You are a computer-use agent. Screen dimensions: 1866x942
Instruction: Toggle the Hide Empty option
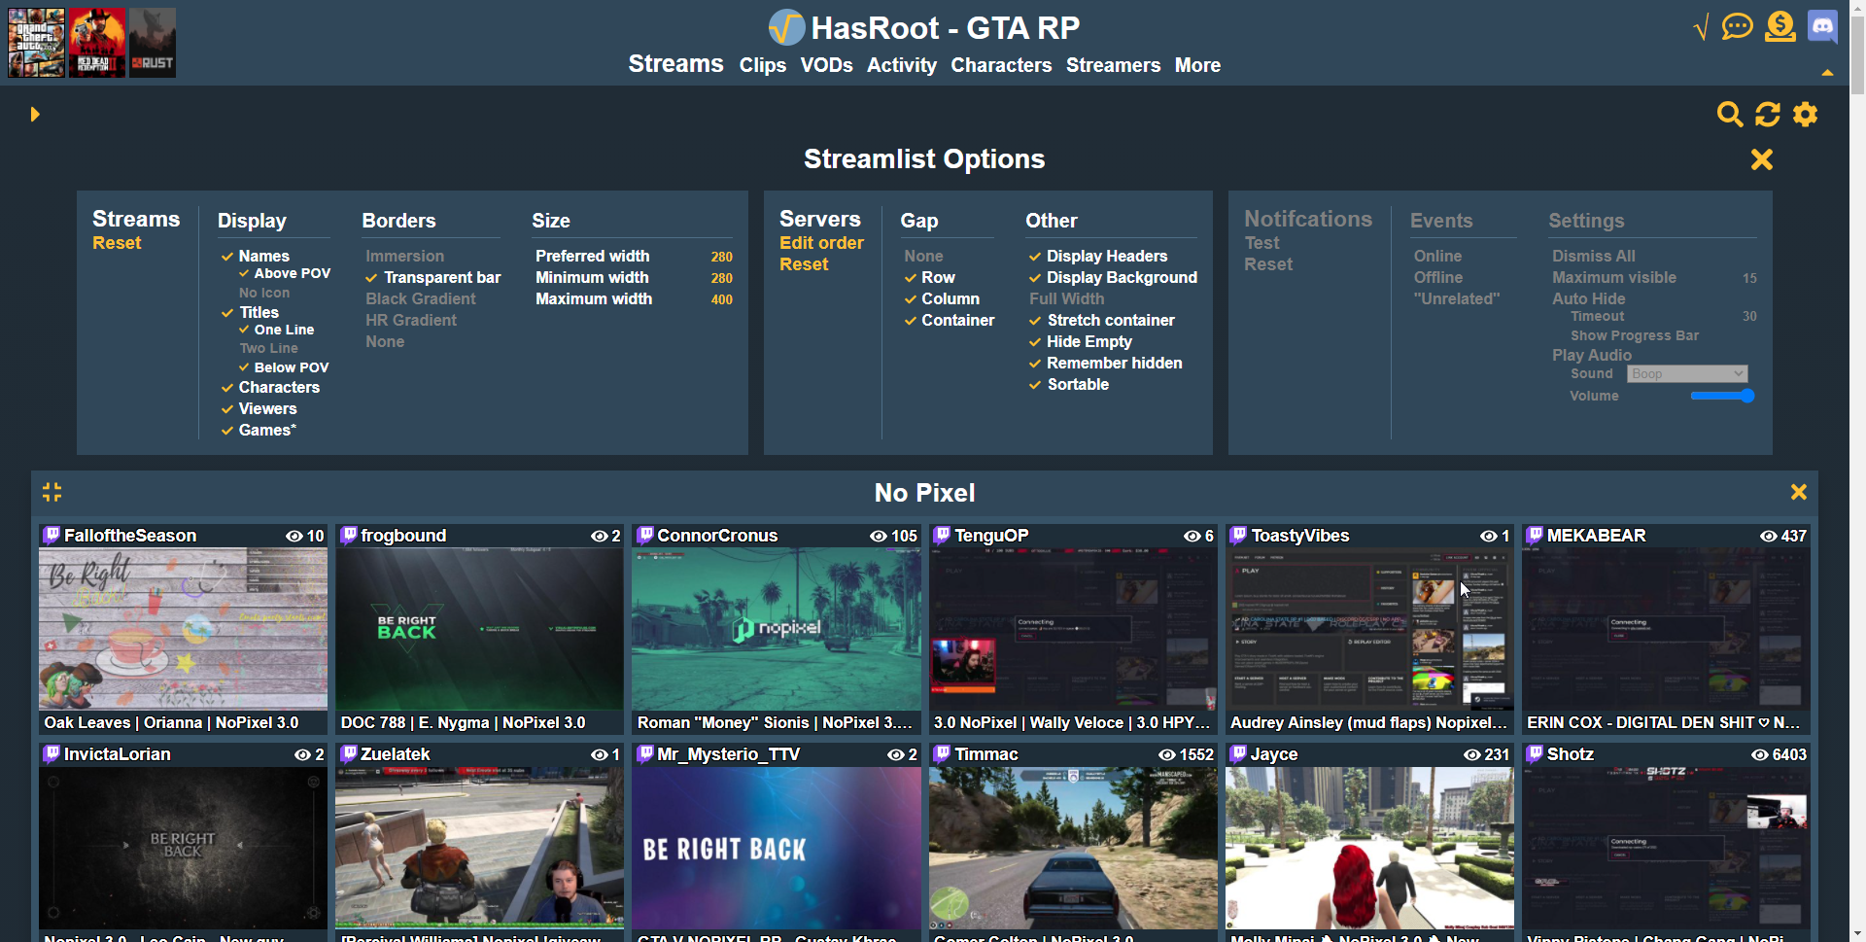point(1081,342)
